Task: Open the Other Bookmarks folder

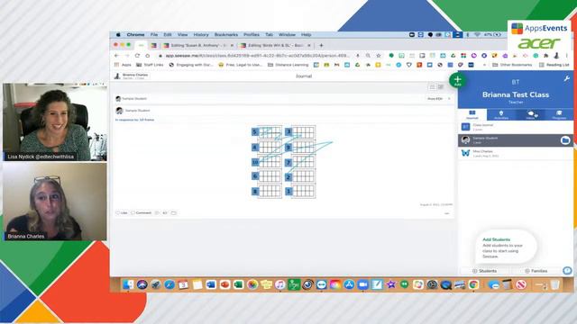Action: [x=512, y=65]
